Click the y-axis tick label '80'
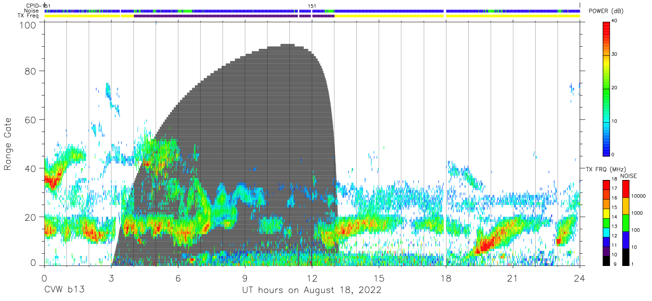The width and height of the screenshot is (652, 301). (x=31, y=72)
